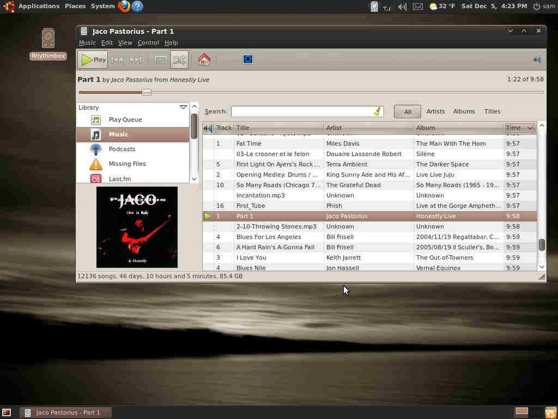Go to the previous track
558x419 pixels.
(x=117, y=59)
